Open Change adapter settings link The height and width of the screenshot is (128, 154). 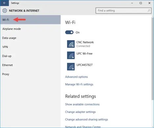[80, 112]
